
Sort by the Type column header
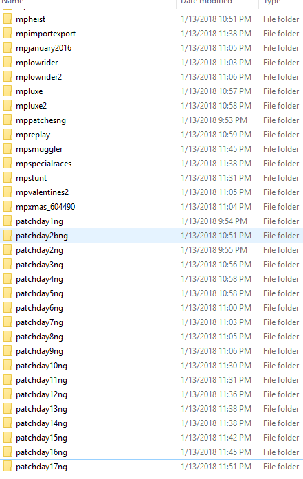[x=272, y=2]
